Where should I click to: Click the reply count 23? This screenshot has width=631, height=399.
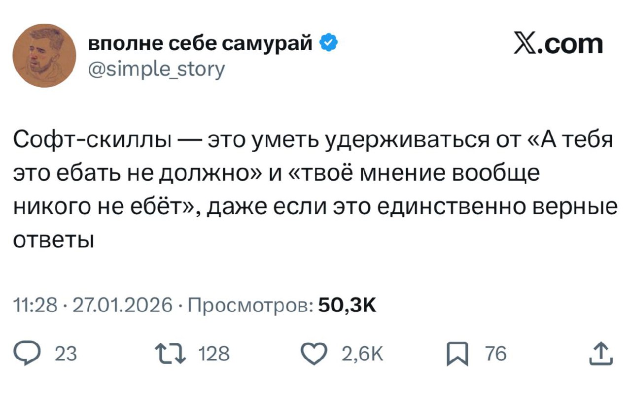(65, 354)
